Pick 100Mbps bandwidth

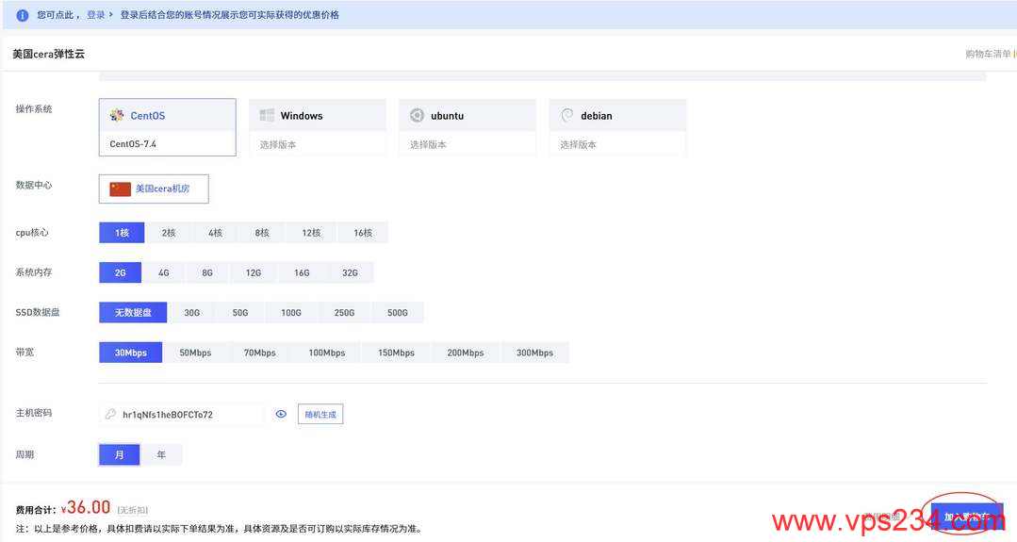[327, 353]
